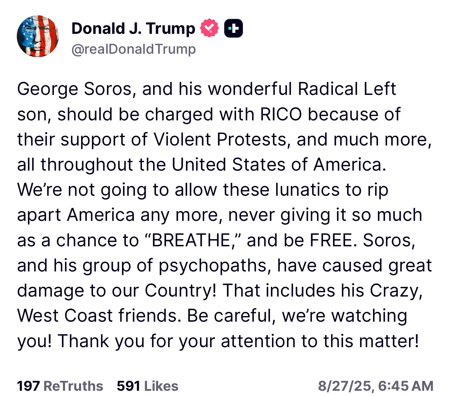
Task: Click the red verified checkmark badge
Action: coord(209,29)
